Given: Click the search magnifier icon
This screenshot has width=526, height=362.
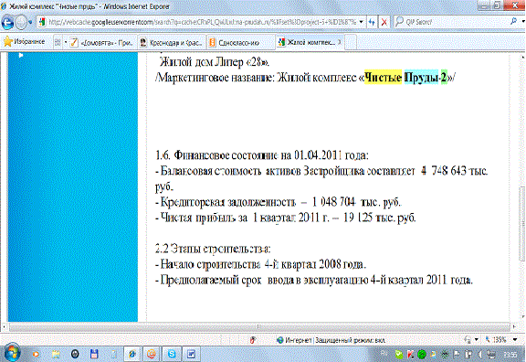Looking at the screenshot, I should coord(513,22).
